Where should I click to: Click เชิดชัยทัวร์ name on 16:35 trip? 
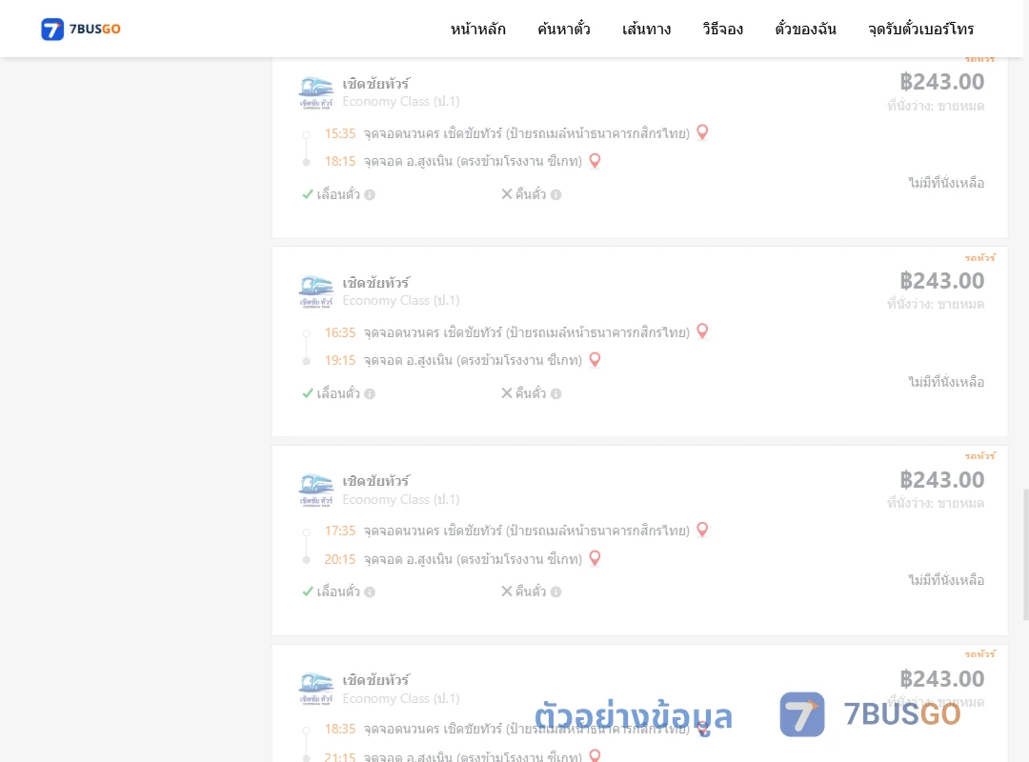376,282
